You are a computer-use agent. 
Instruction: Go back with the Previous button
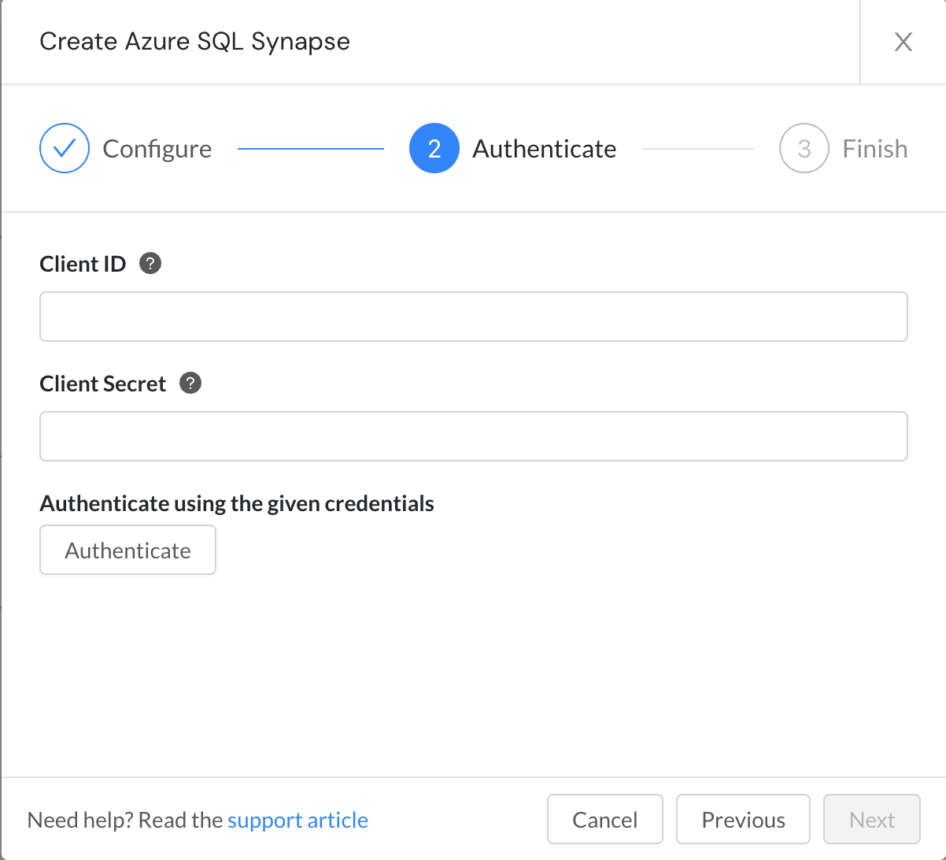tap(743, 819)
